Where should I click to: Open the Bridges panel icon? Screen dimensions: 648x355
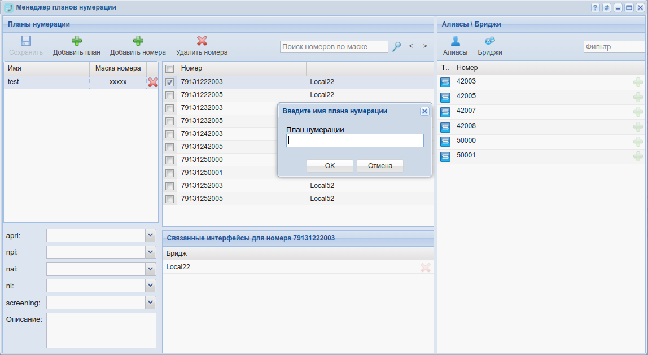coord(489,41)
